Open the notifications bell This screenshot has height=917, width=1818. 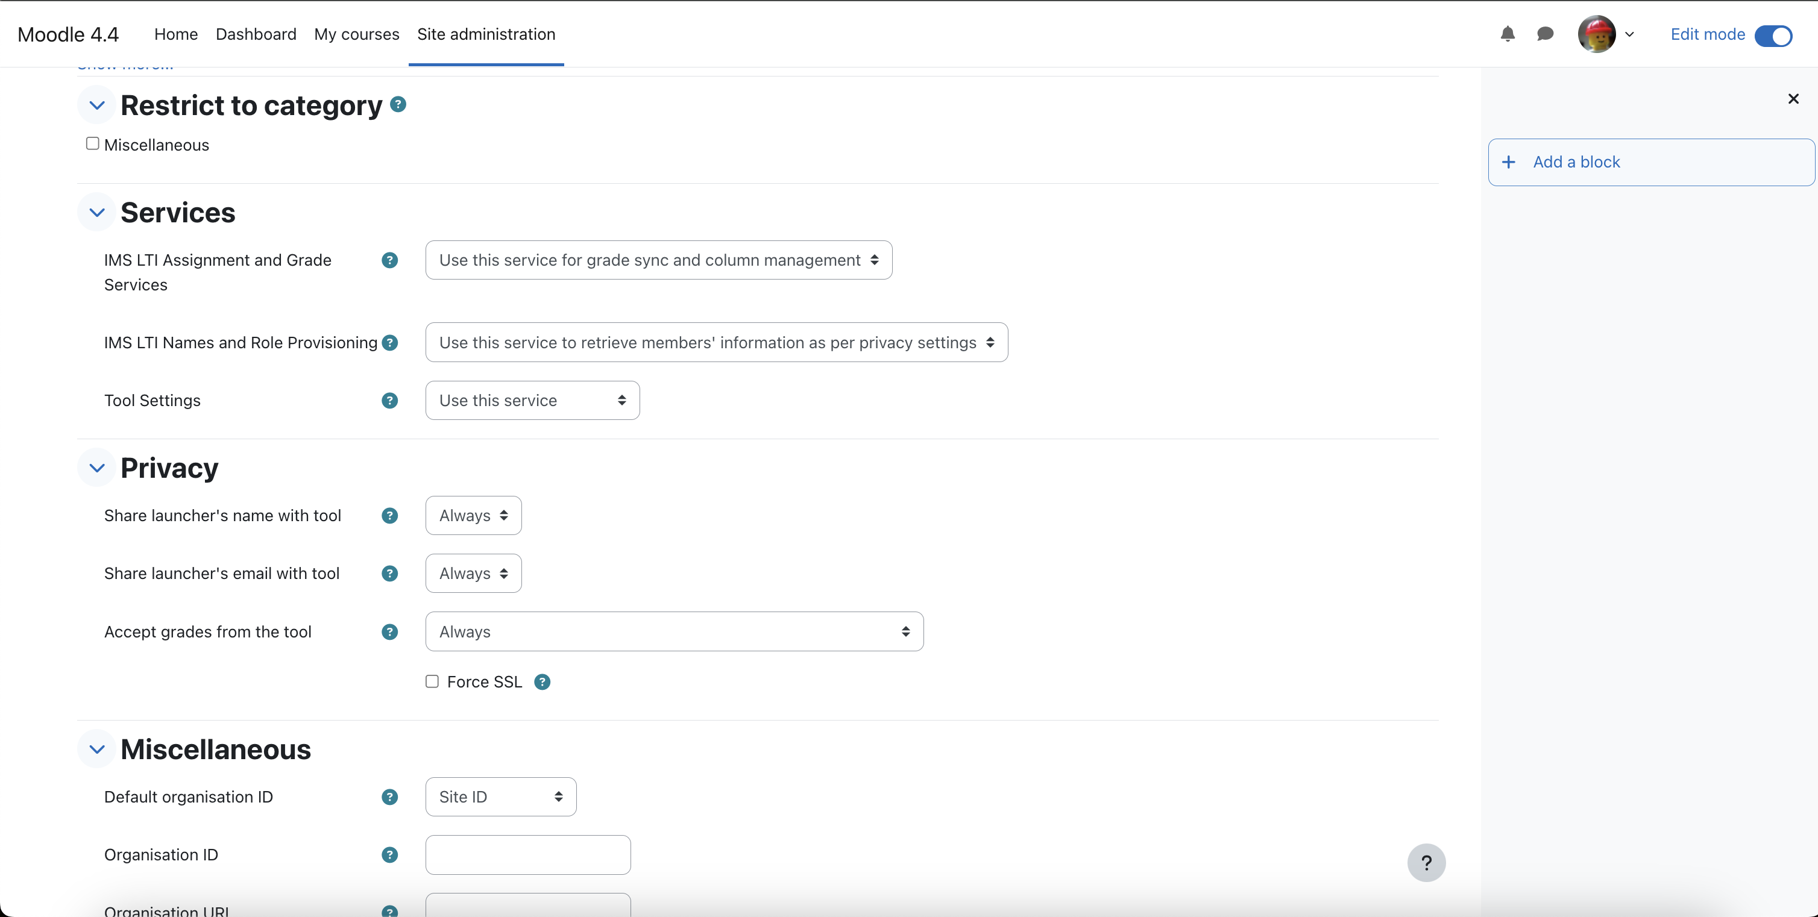[x=1508, y=34]
